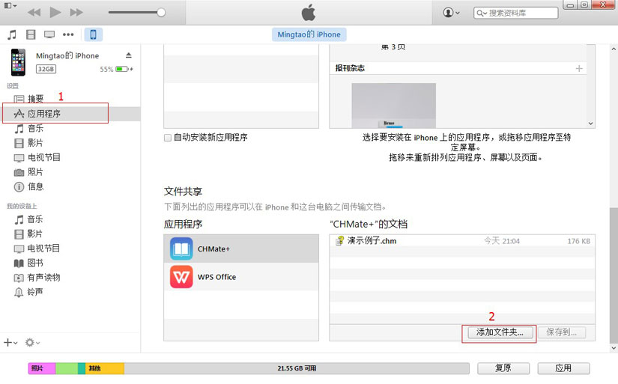Add a page with 报刊杂志 plus icon
The height and width of the screenshot is (384, 618).
pyautogui.click(x=579, y=69)
